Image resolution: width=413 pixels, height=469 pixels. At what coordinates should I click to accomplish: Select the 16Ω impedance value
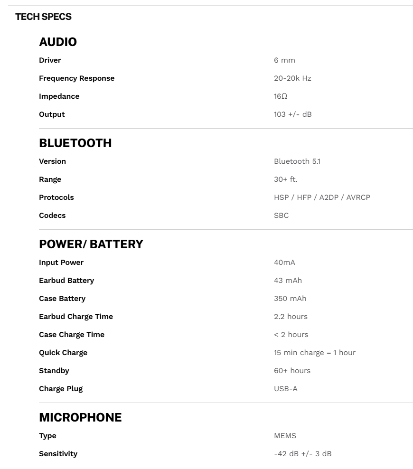[x=280, y=96]
